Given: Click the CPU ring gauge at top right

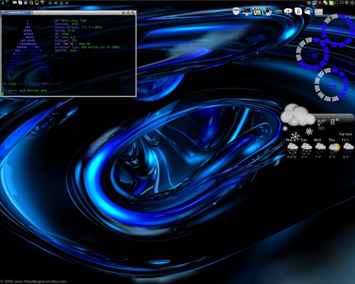Looking at the screenshot, I should 338,30.
